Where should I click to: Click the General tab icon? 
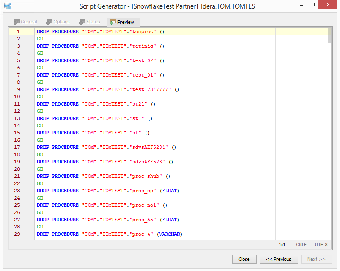pos(17,22)
